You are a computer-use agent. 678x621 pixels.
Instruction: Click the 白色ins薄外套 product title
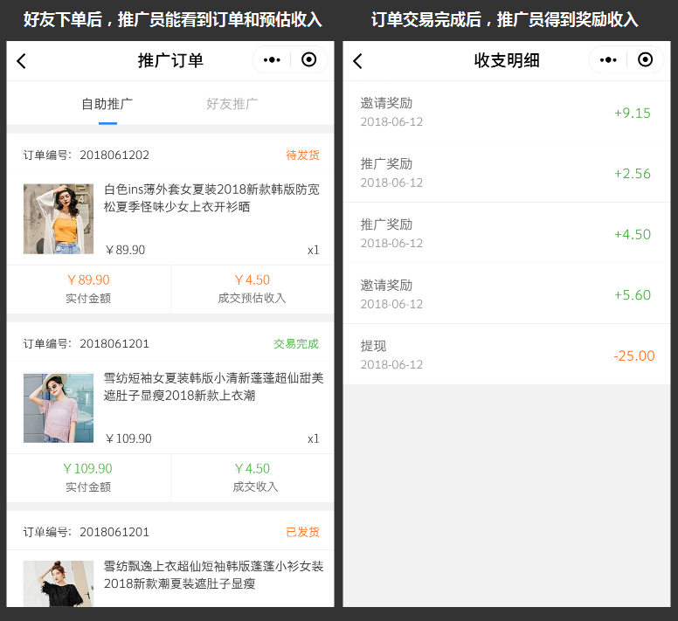[x=212, y=198]
